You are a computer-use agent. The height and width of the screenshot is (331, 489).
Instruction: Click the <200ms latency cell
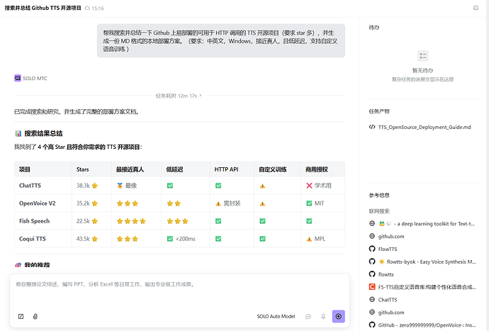[185, 239]
